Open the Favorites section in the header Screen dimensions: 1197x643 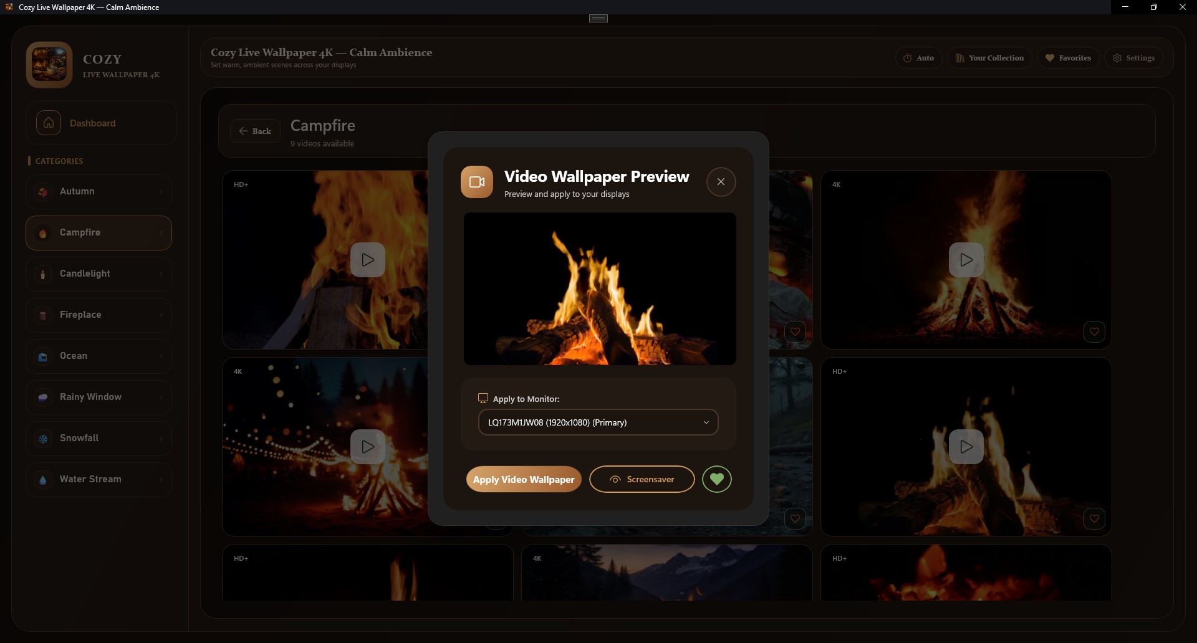pyautogui.click(x=1068, y=58)
